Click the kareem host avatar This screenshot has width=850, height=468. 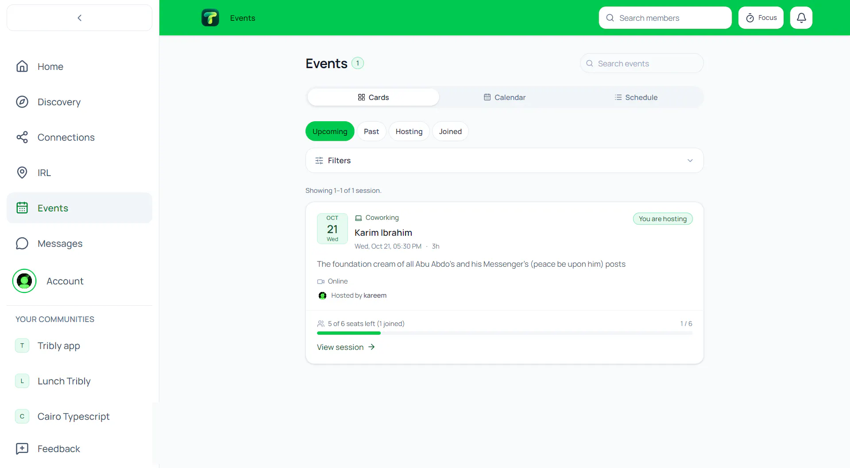pyautogui.click(x=322, y=295)
